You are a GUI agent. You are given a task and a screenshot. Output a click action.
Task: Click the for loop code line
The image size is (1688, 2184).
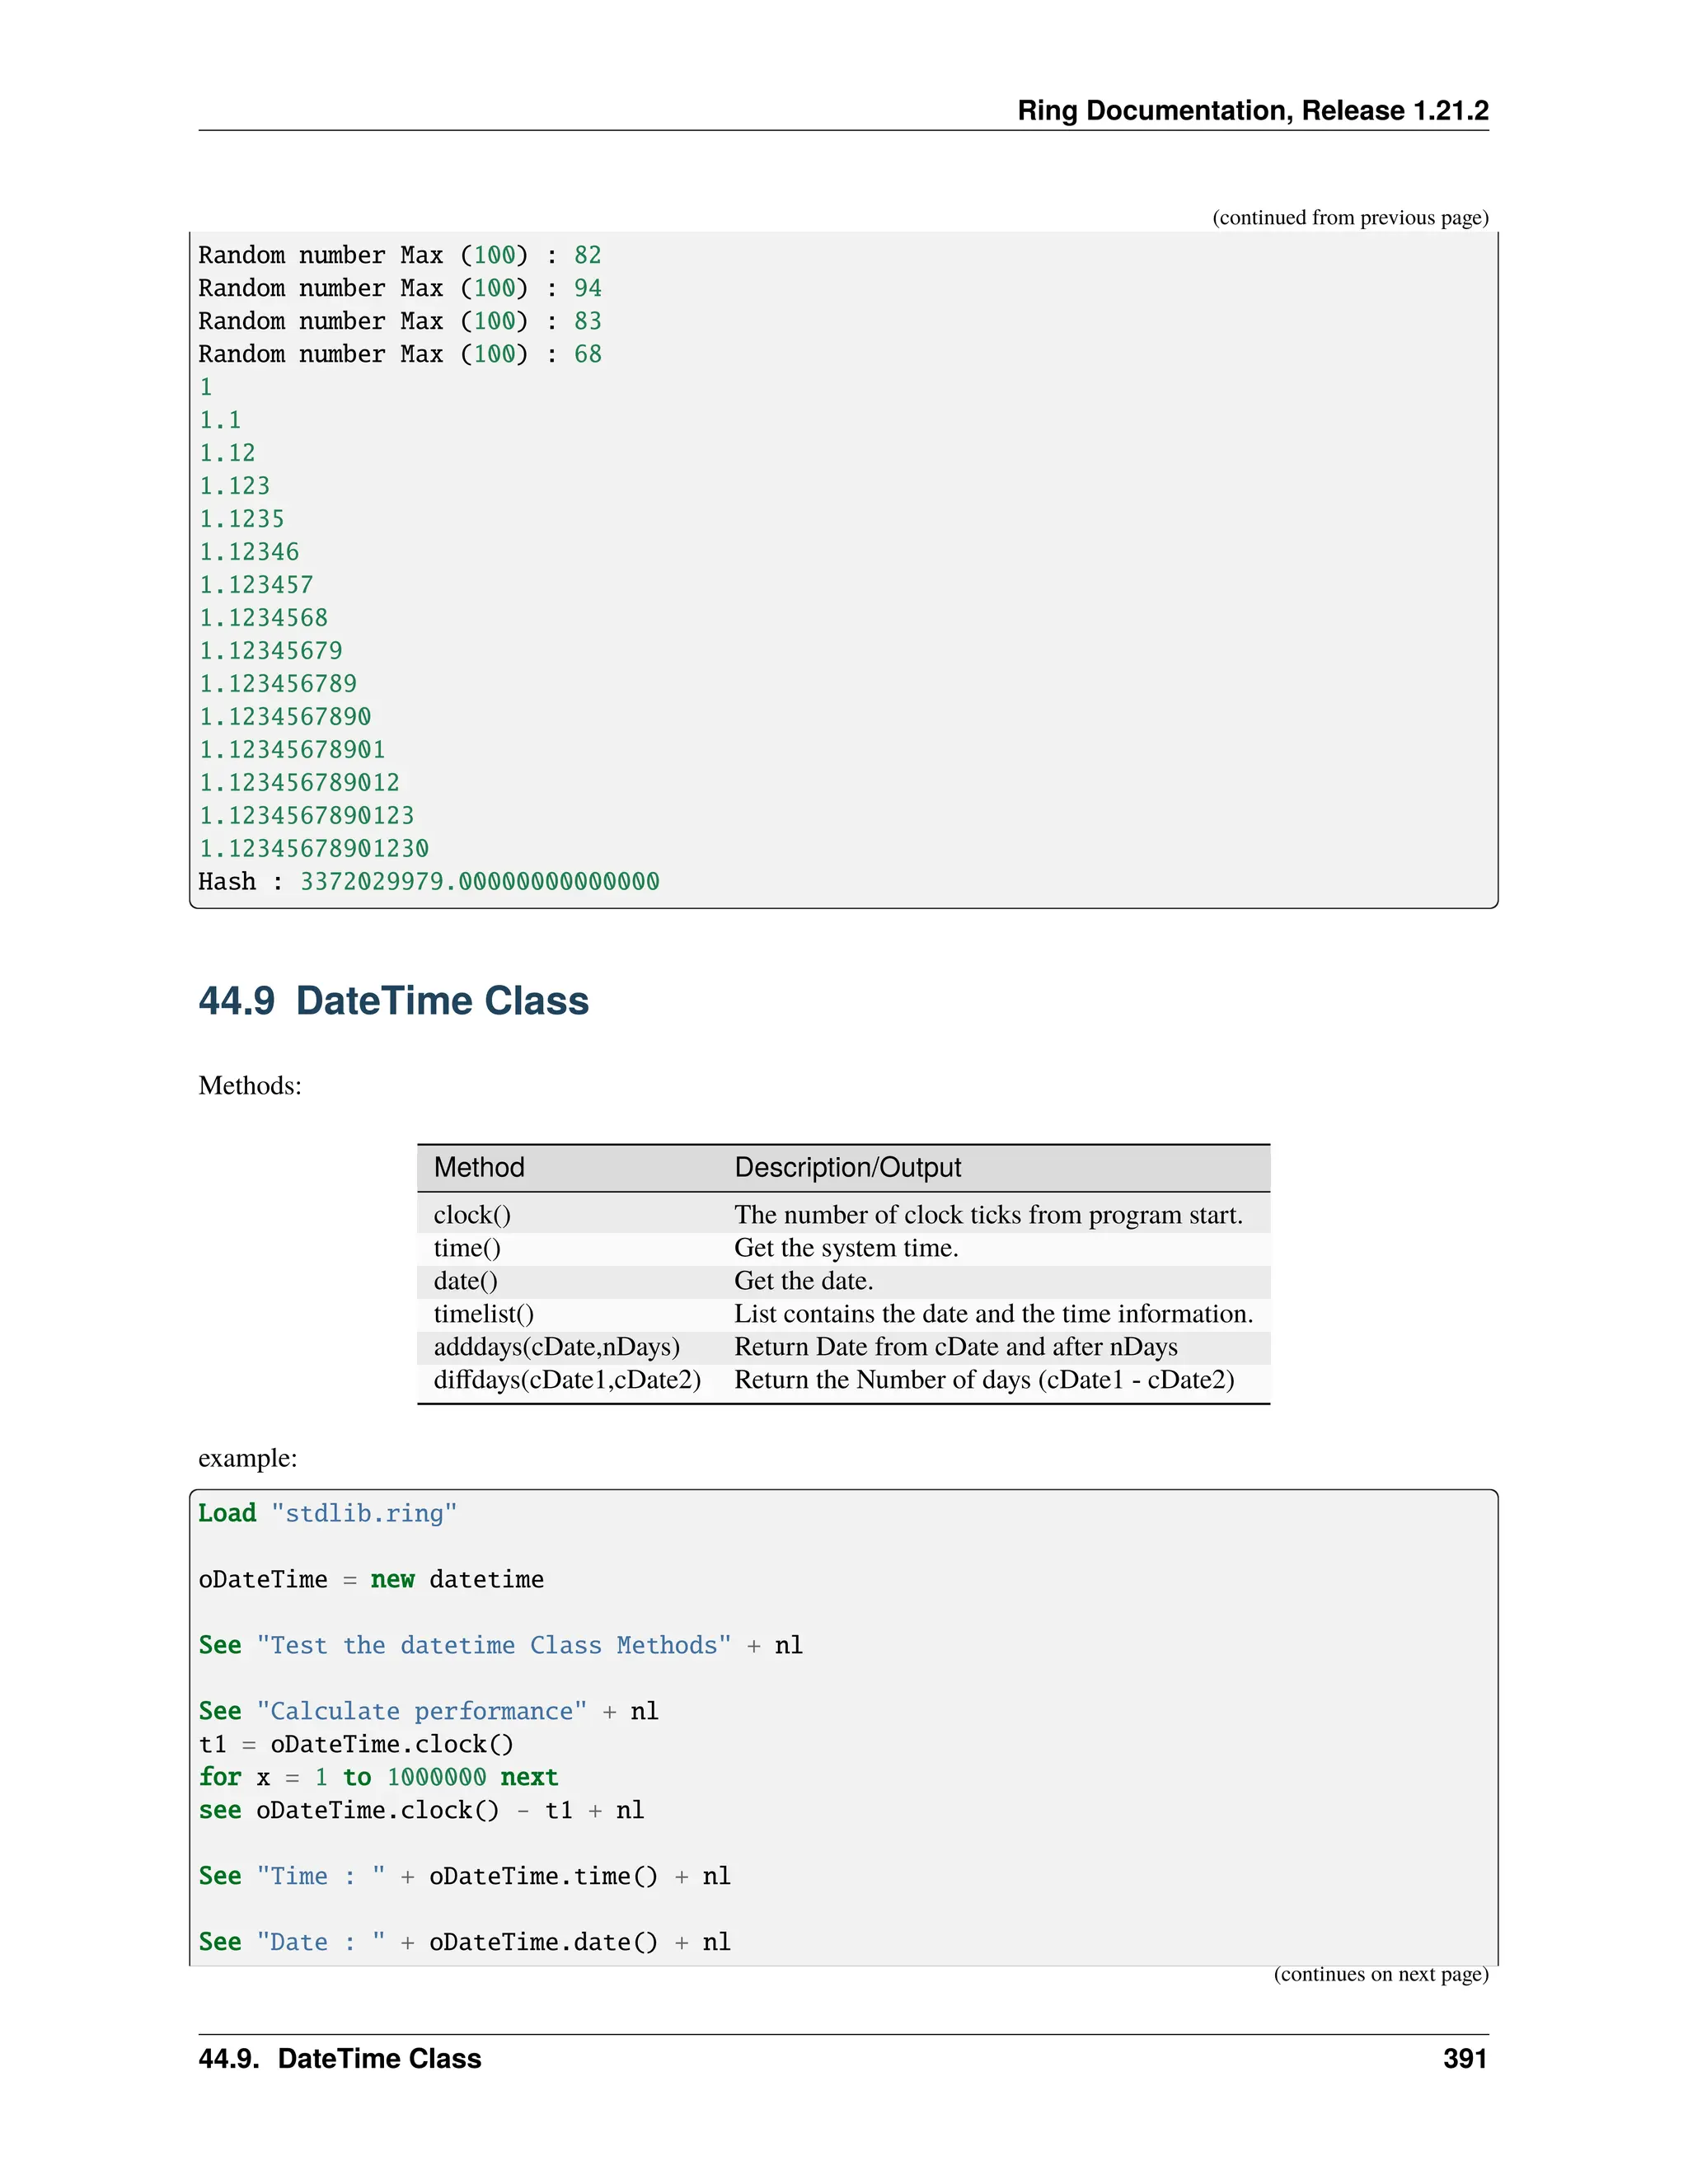(x=378, y=1777)
